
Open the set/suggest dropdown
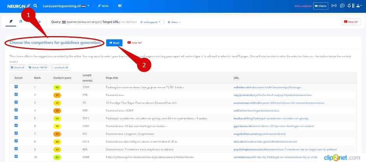coord(150,22)
